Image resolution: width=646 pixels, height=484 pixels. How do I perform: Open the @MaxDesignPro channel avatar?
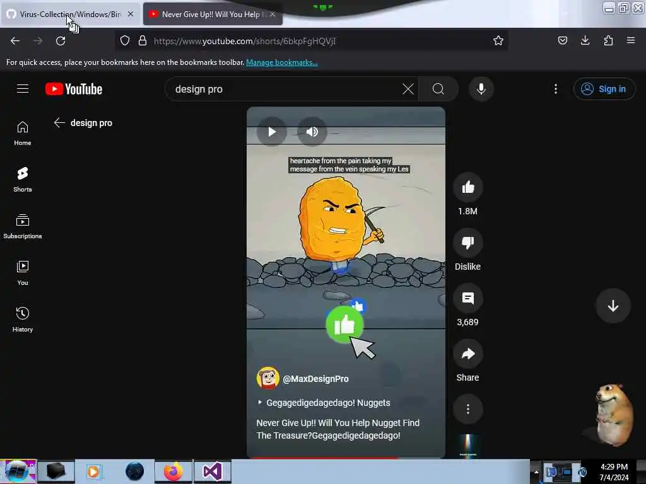267,378
